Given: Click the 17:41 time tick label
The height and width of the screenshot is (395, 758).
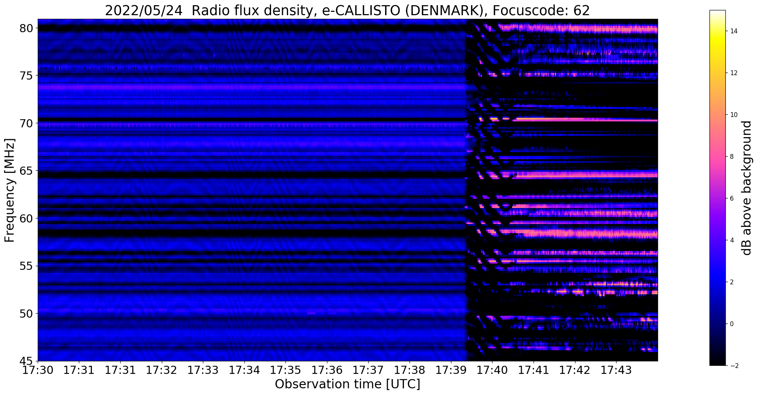Looking at the screenshot, I should pyautogui.click(x=534, y=370).
